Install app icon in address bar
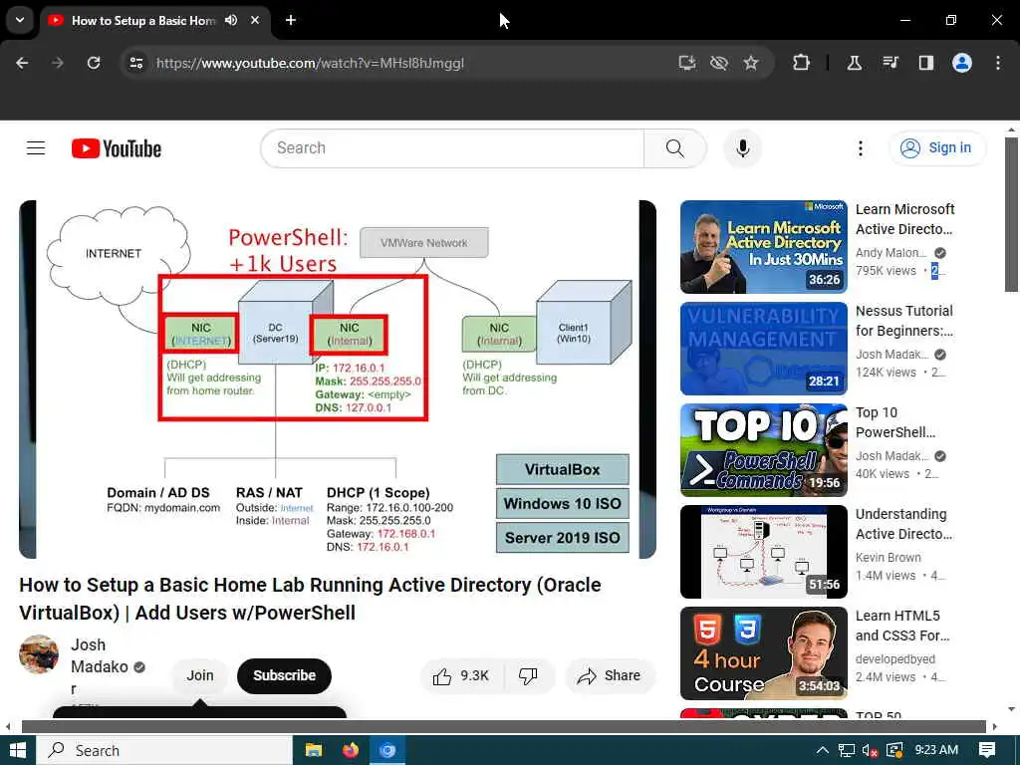The image size is (1020, 765). pyautogui.click(x=687, y=63)
